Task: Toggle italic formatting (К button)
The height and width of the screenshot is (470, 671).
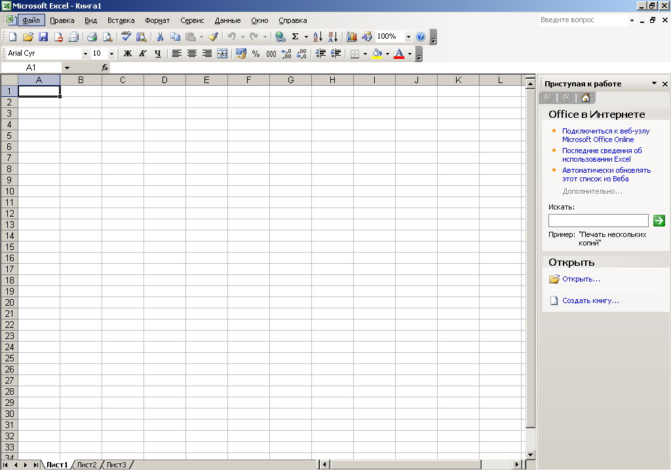Action: (142, 54)
